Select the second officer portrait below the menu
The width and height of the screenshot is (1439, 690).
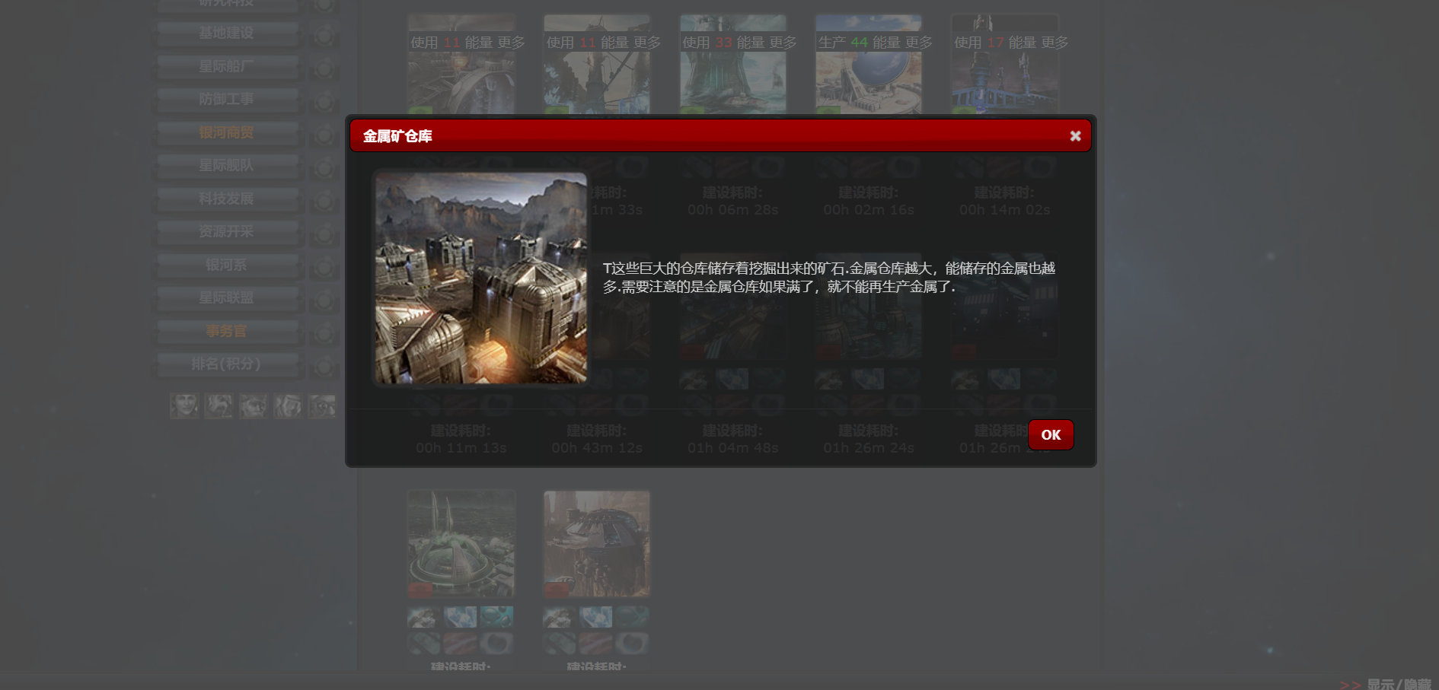(219, 405)
